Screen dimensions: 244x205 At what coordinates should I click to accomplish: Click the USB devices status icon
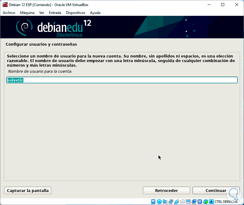[177, 202]
